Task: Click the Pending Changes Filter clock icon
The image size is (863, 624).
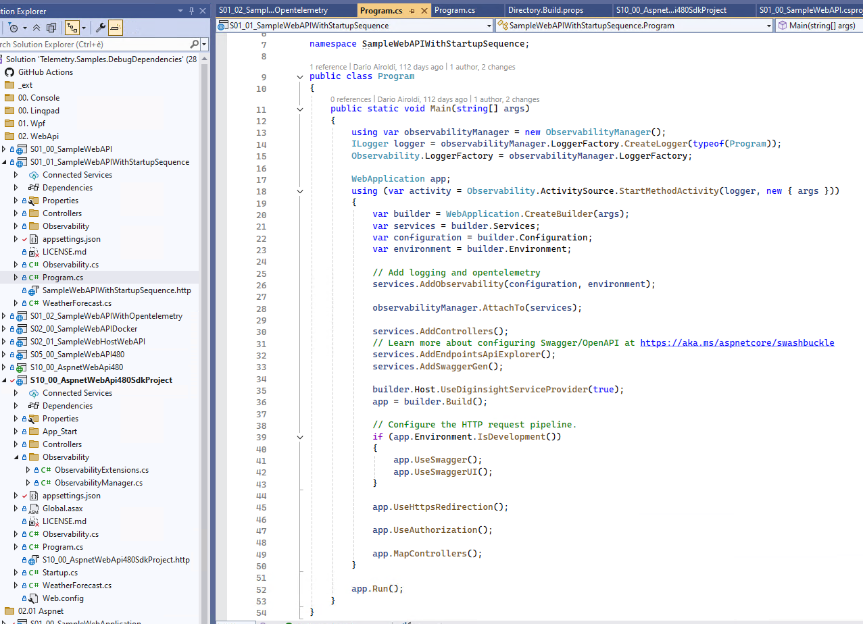Action: click(x=13, y=28)
